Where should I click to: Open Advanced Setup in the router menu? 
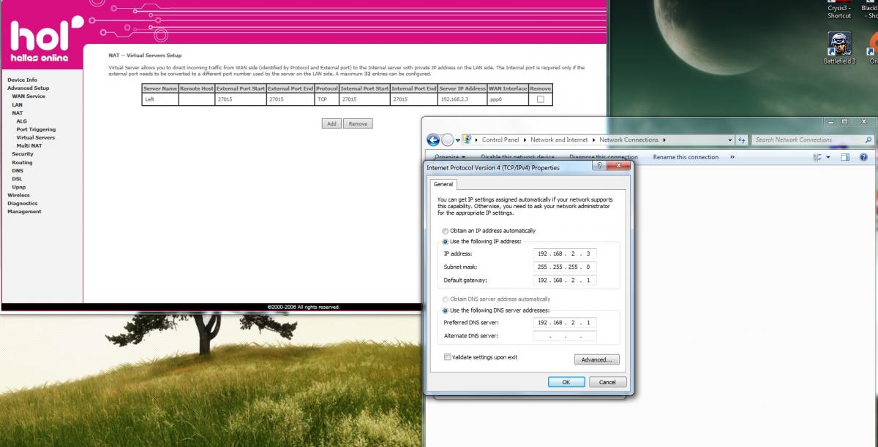click(28, 88)
